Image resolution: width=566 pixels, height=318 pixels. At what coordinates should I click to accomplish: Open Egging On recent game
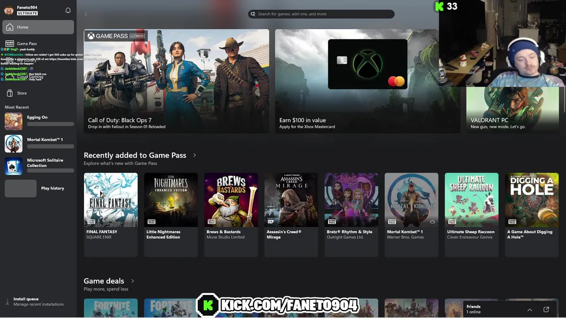click(x=39, y=121)
